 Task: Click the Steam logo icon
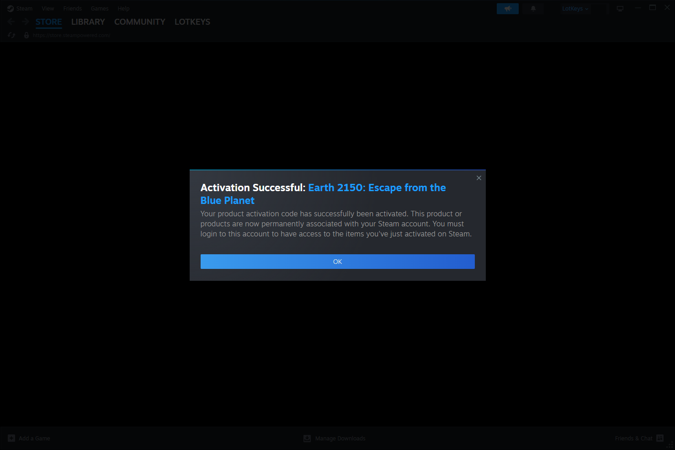coord(11,8)
